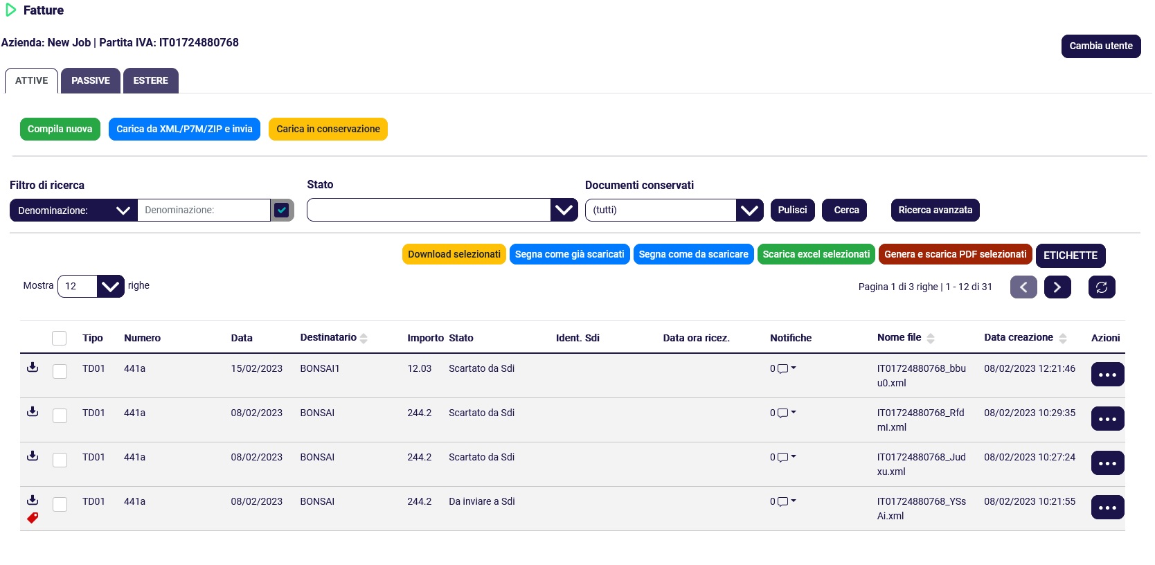This screenshot has width=1155, height=565.
Task: Tick checkbox for BONSAI1 invoice row
Action: tap(60, 371)
